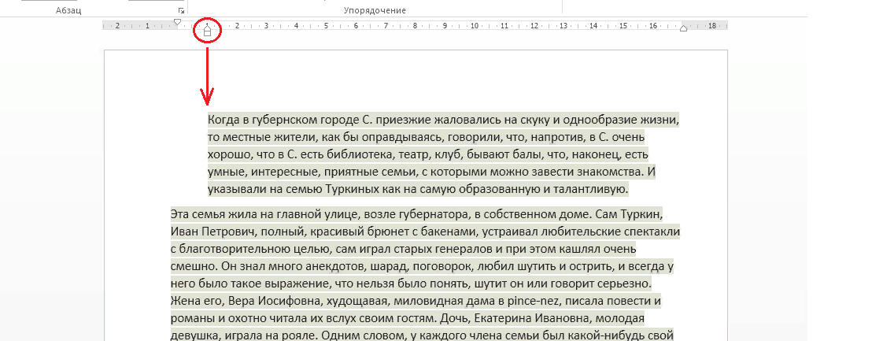Click the Упорядочение group label
872x341 pixels.
tap(375, 10)
